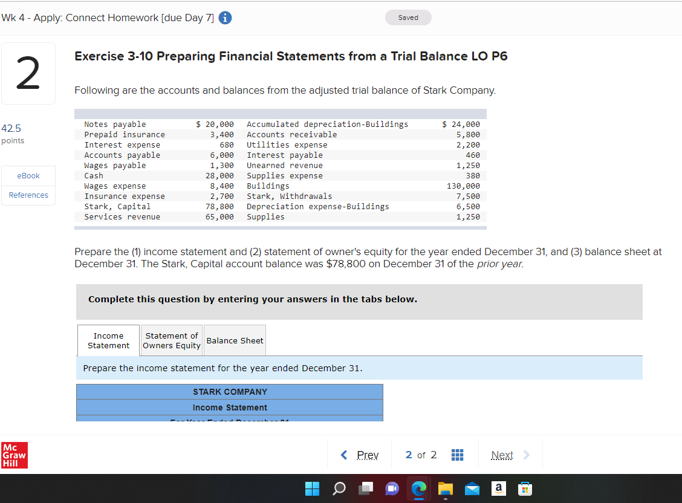
Task: Click the Wages expense row label
Action: (x=115, y=186)
